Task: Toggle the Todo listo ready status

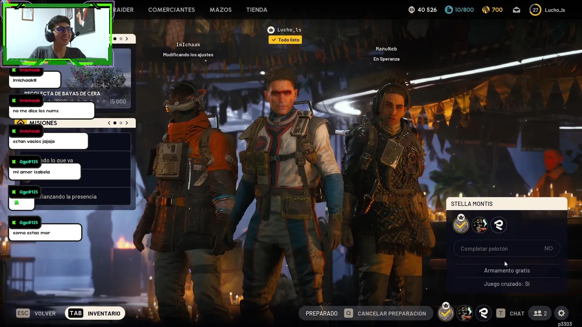Action: (x=286, y=40)
